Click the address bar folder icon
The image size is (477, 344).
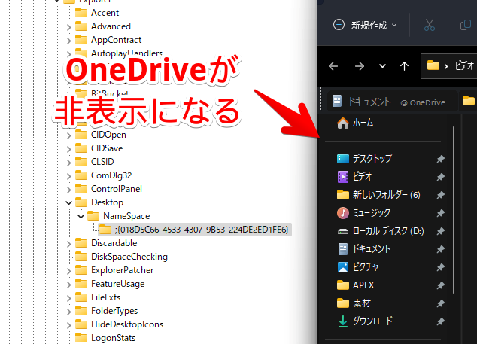coord(433,65)
